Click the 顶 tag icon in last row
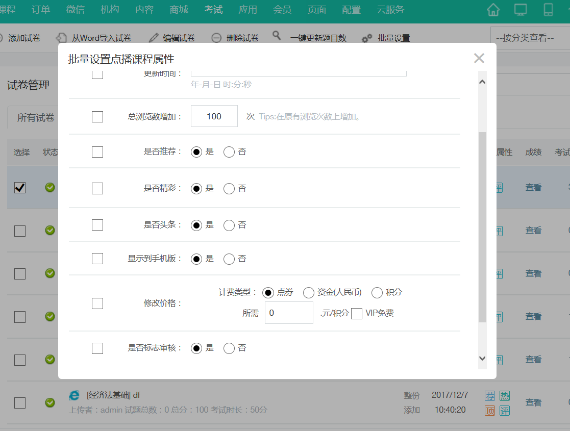 [x=490, y=411]
